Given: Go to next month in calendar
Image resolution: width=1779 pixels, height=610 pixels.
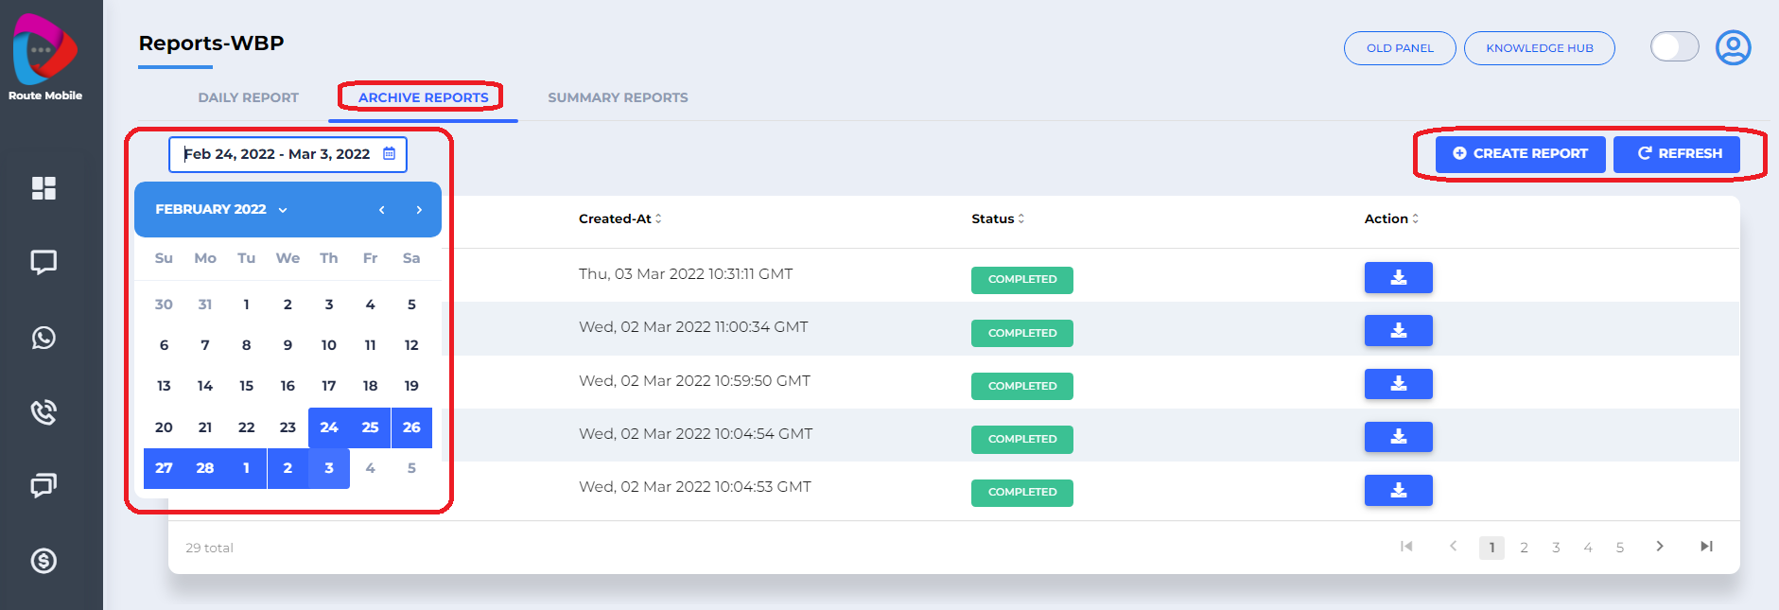Looking at the screenshot, I should point(419,210).
